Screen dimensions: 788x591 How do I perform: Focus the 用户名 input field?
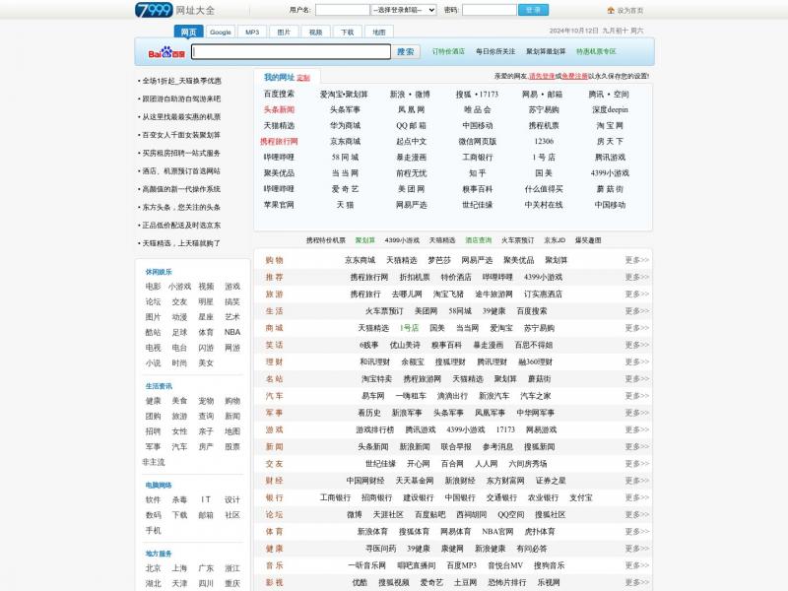pos(342,10)
